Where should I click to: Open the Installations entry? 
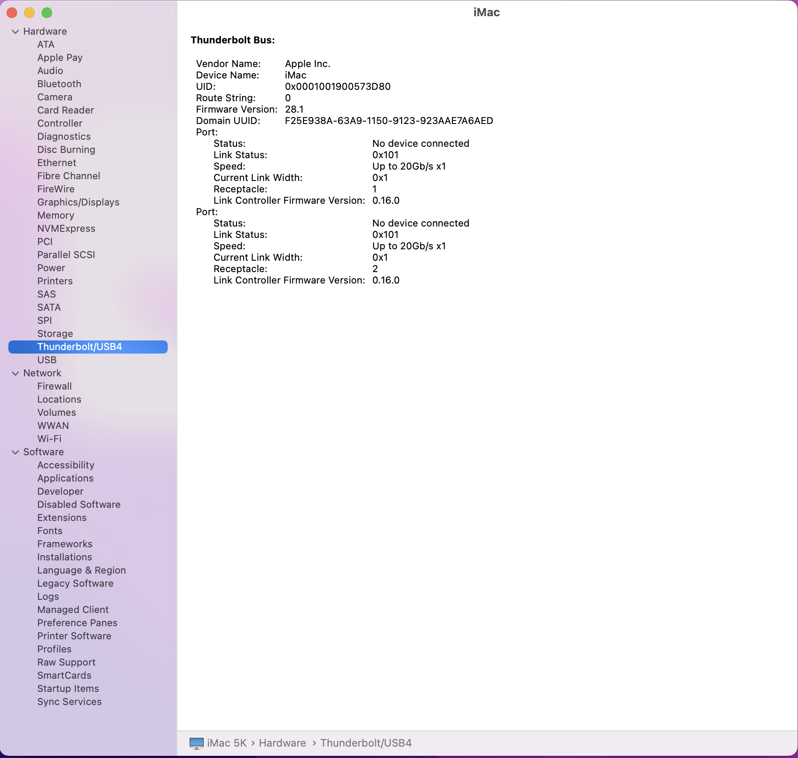pos(65,557)
